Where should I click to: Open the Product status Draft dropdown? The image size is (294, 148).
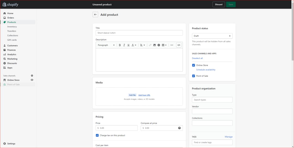(x=212, y=36)
